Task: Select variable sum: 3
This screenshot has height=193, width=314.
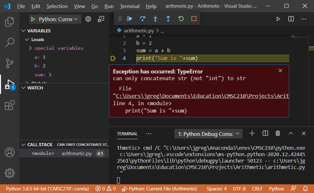Action: point(43,75)
